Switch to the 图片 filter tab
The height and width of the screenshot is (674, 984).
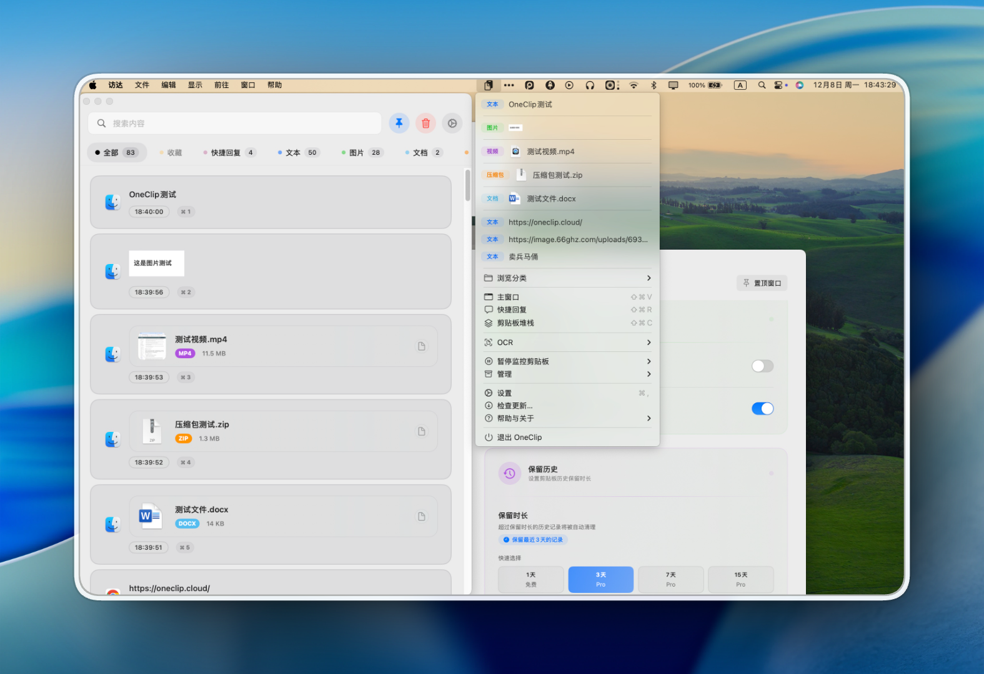pos(362,152)
